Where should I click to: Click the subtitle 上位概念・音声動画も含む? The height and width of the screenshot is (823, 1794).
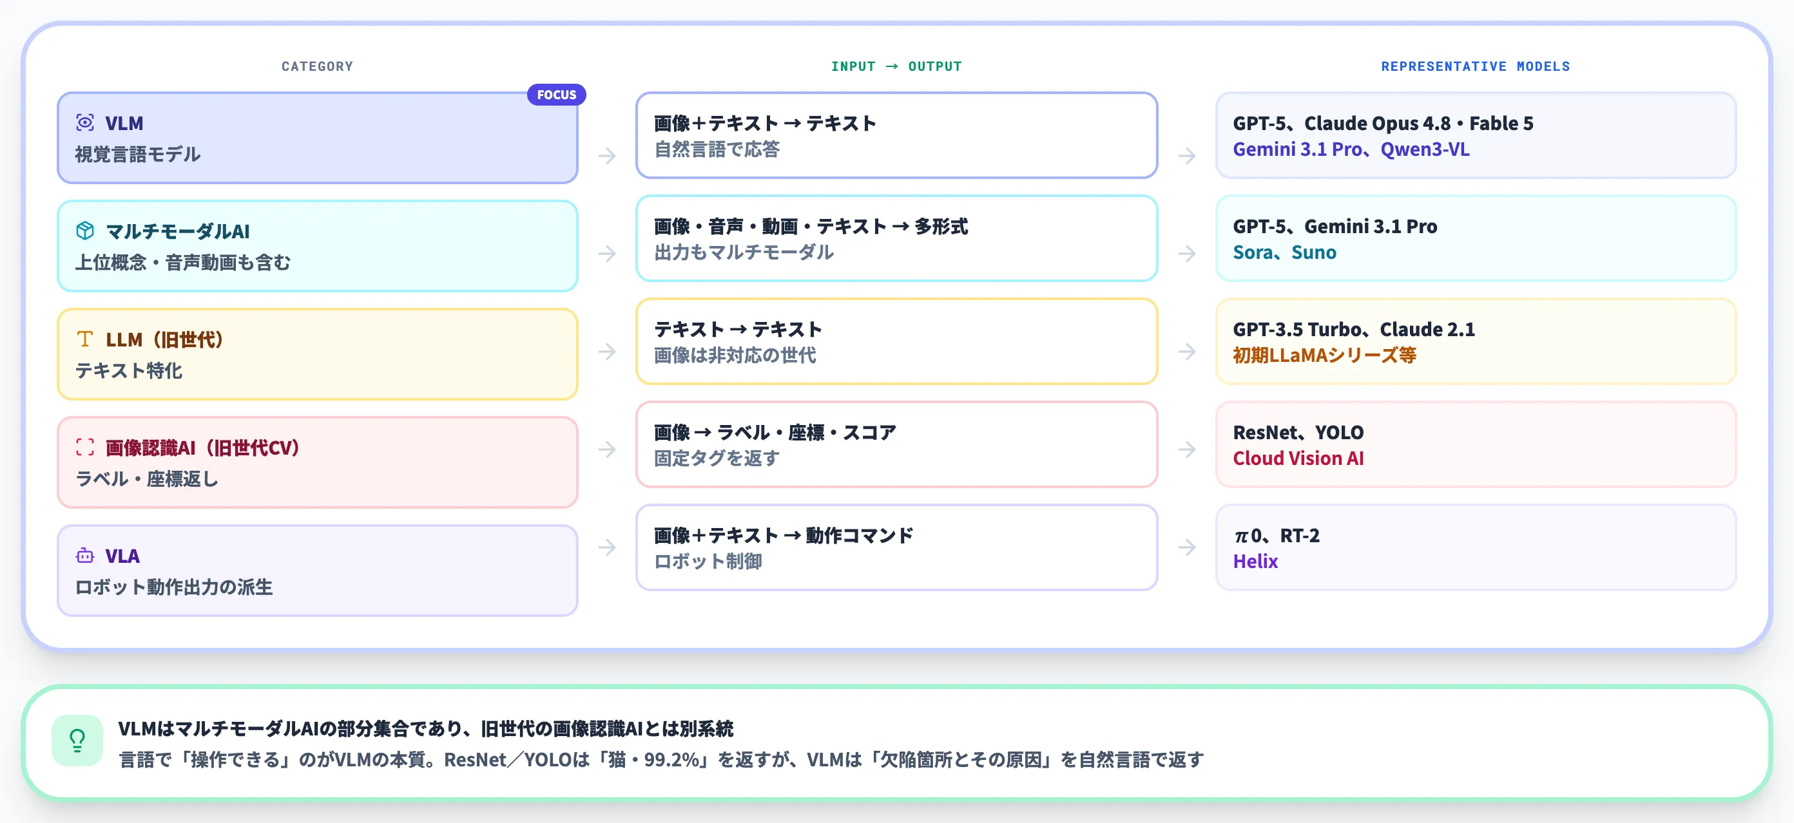point(182,262)
